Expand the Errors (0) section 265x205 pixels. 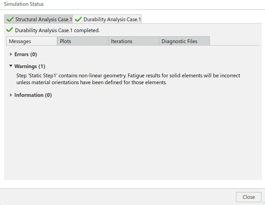tap(11, 54)
